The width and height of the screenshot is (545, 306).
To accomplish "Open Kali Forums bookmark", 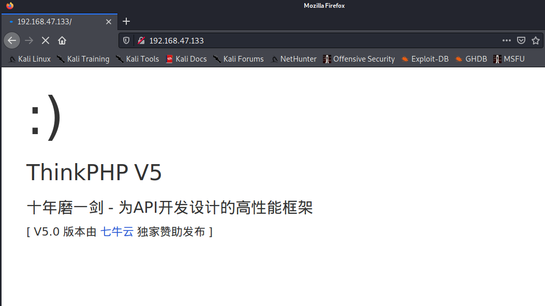I will 239,59.
